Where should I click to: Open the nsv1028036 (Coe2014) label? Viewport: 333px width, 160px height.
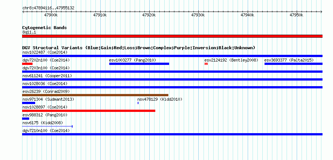[45, 84]
